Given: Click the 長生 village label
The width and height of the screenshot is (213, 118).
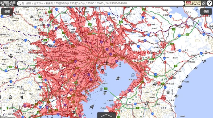Looking at the screenshot, I should (x=172, y=100).
